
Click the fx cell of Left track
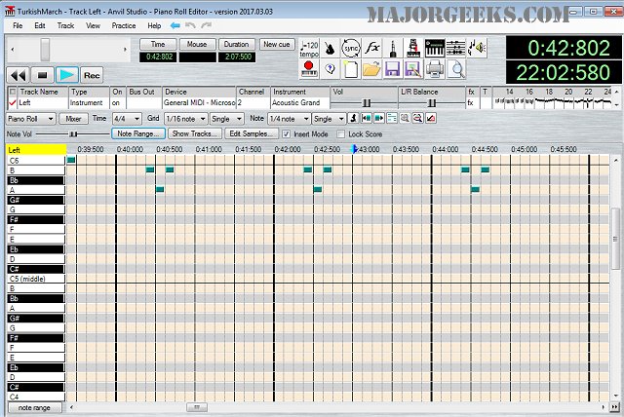coord(470,103)
